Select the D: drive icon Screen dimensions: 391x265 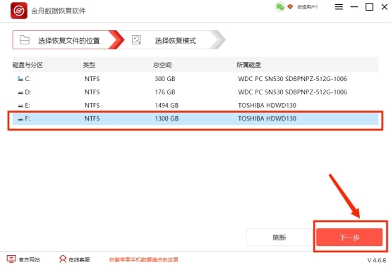click(x=20, y=92)
